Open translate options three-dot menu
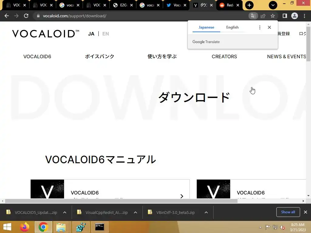311x233 pixels. pyautogui.click(x=260, y=27)
